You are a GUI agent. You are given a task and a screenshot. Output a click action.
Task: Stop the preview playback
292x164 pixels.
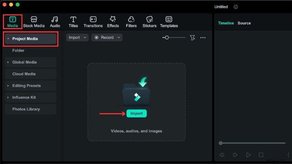(261, 155)
